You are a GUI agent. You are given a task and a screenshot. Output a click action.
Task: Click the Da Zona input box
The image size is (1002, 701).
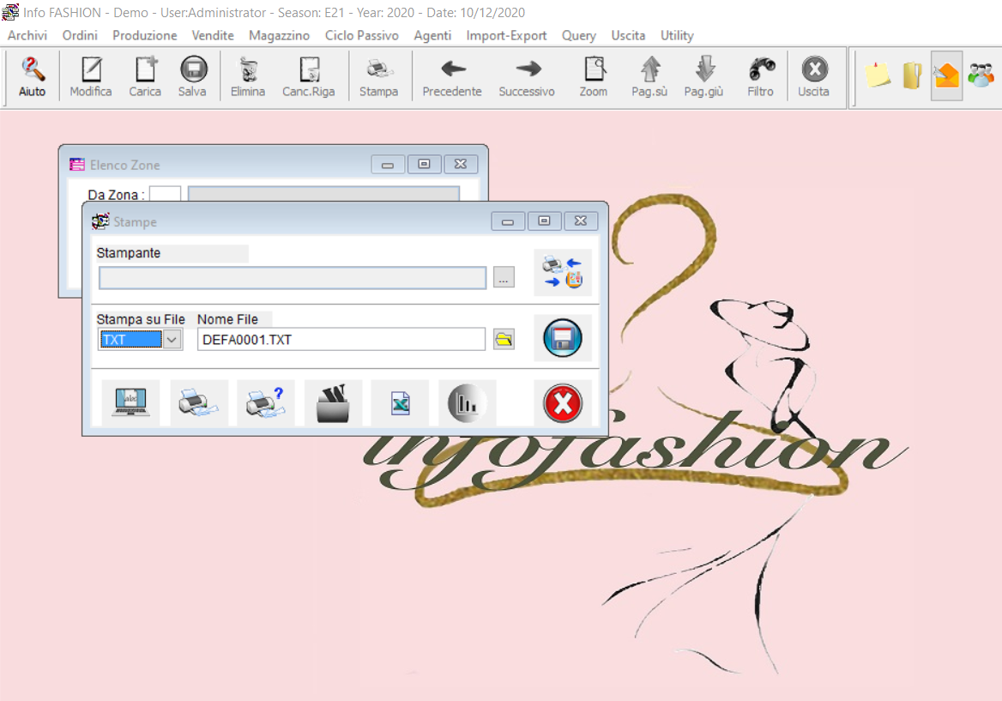pyautogui.click(x=165, y=195)
